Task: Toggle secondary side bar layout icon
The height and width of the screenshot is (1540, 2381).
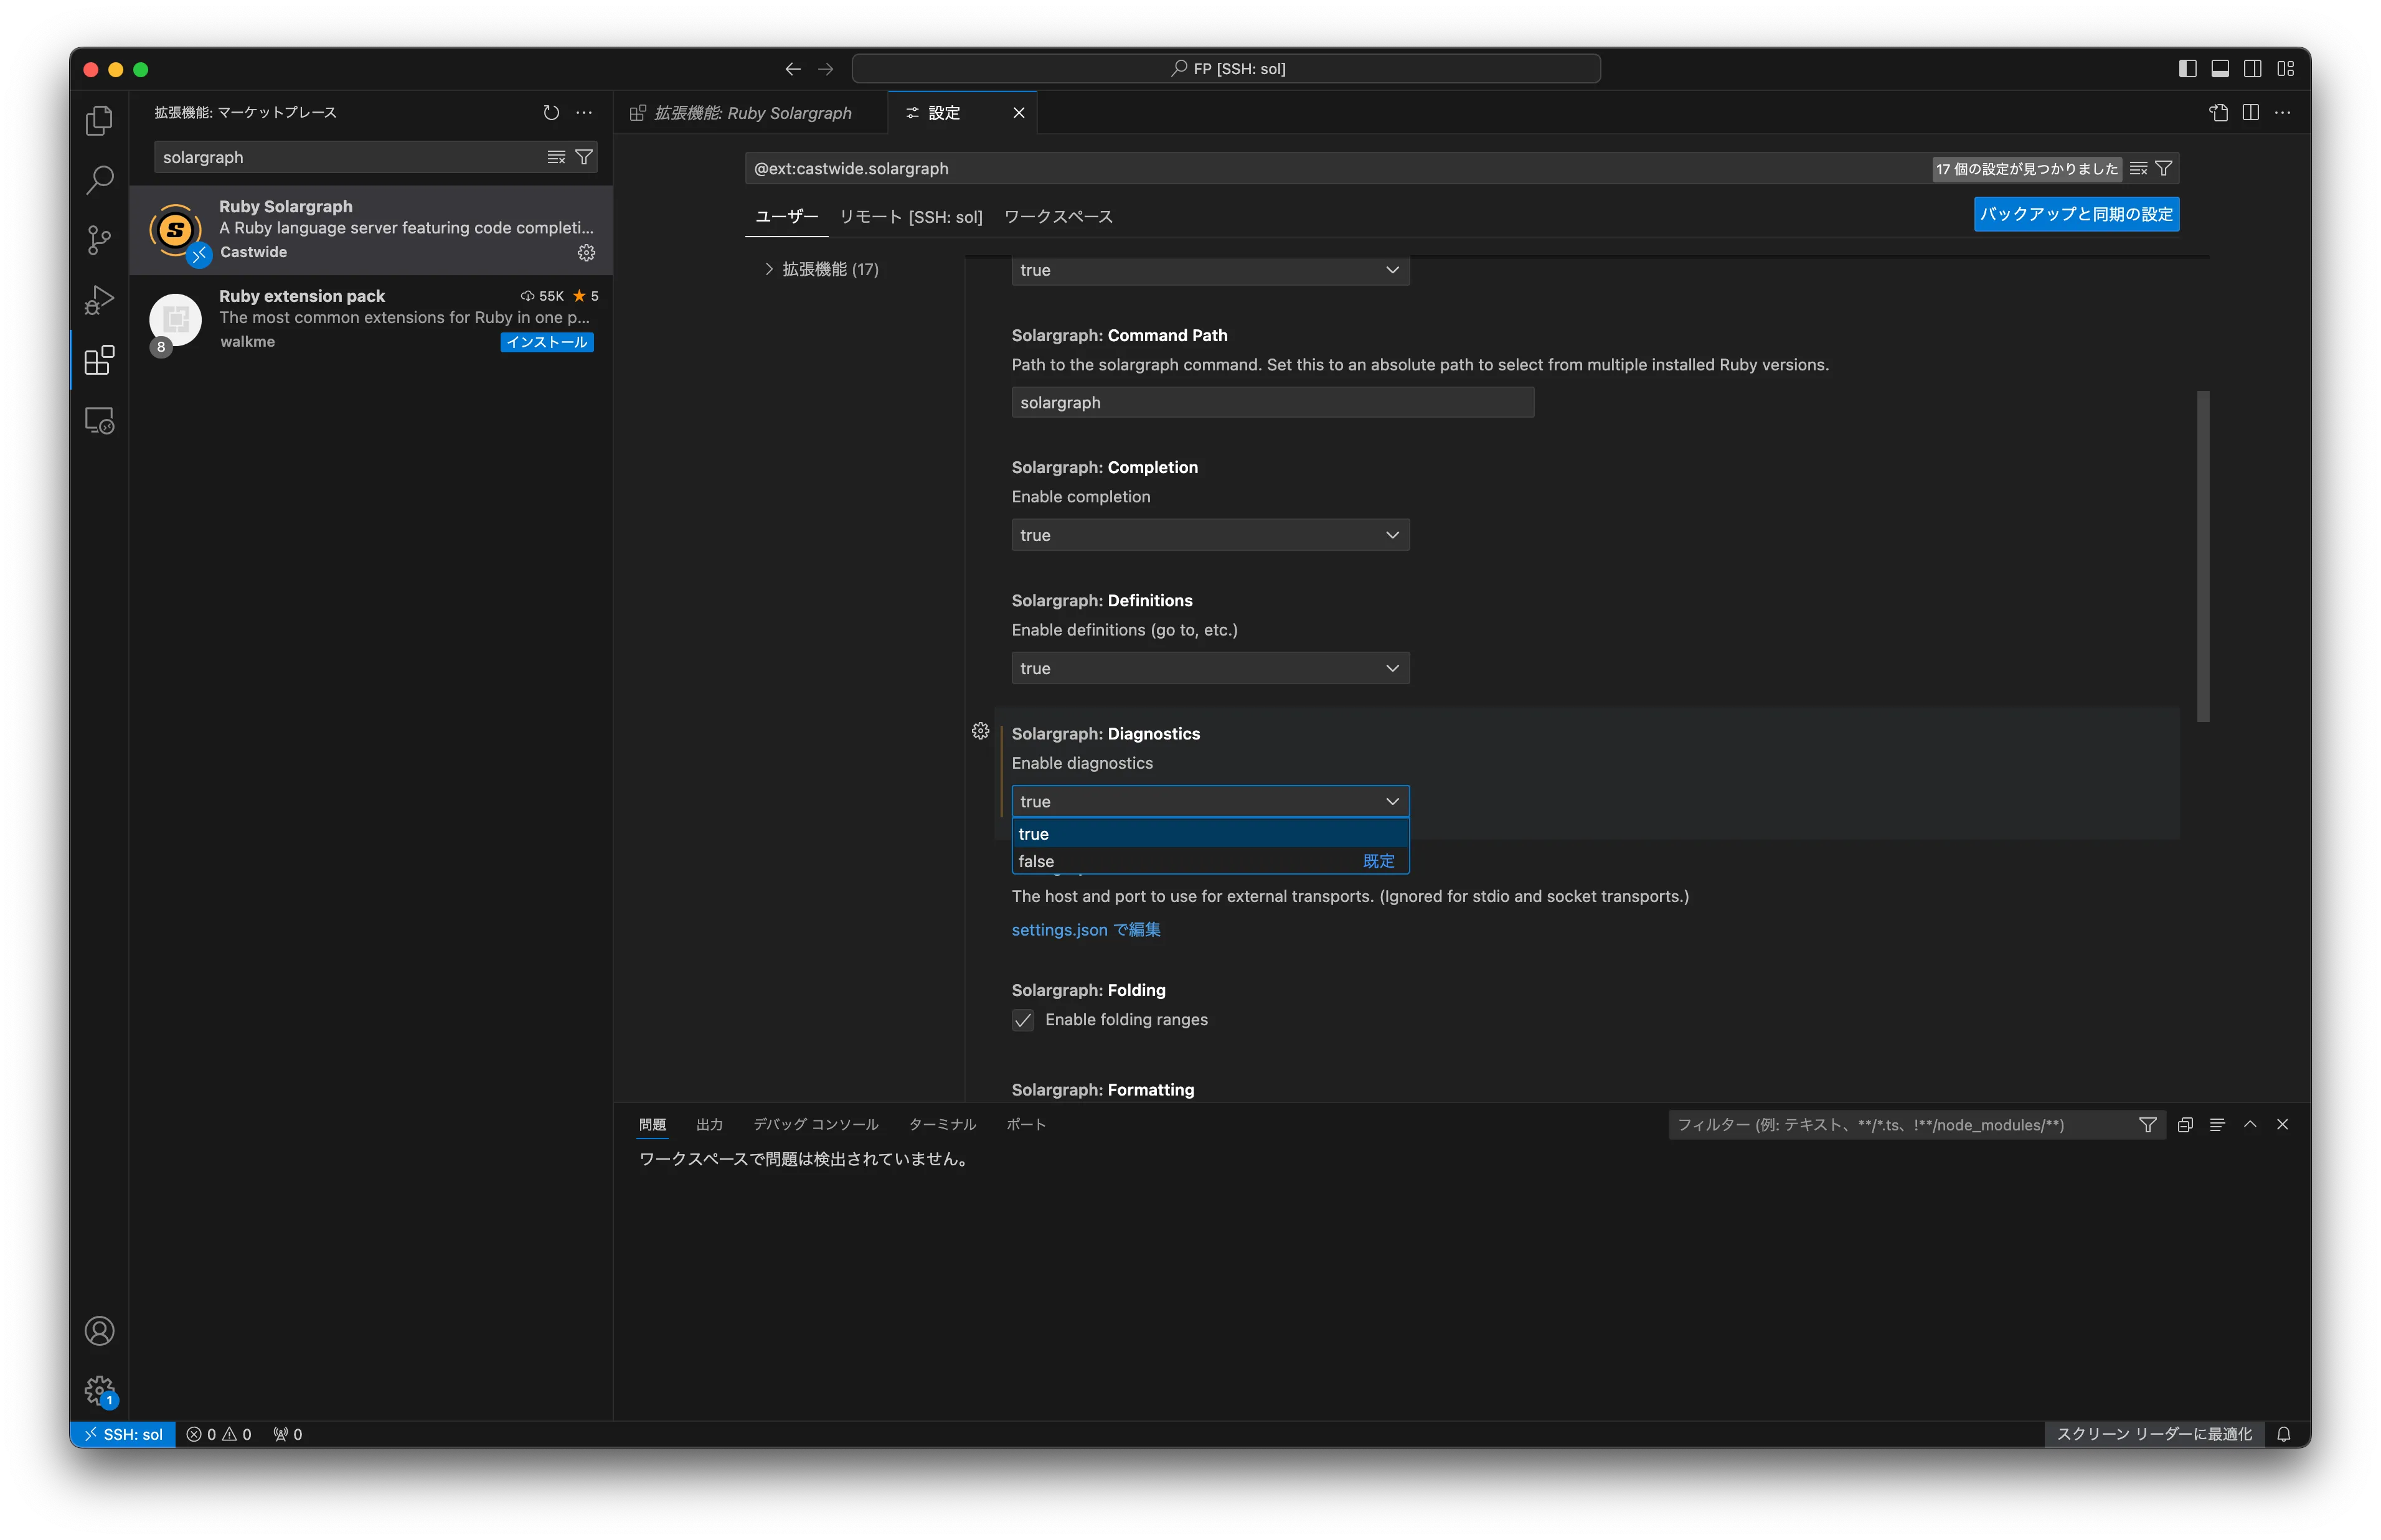Action: (2253, 68)
